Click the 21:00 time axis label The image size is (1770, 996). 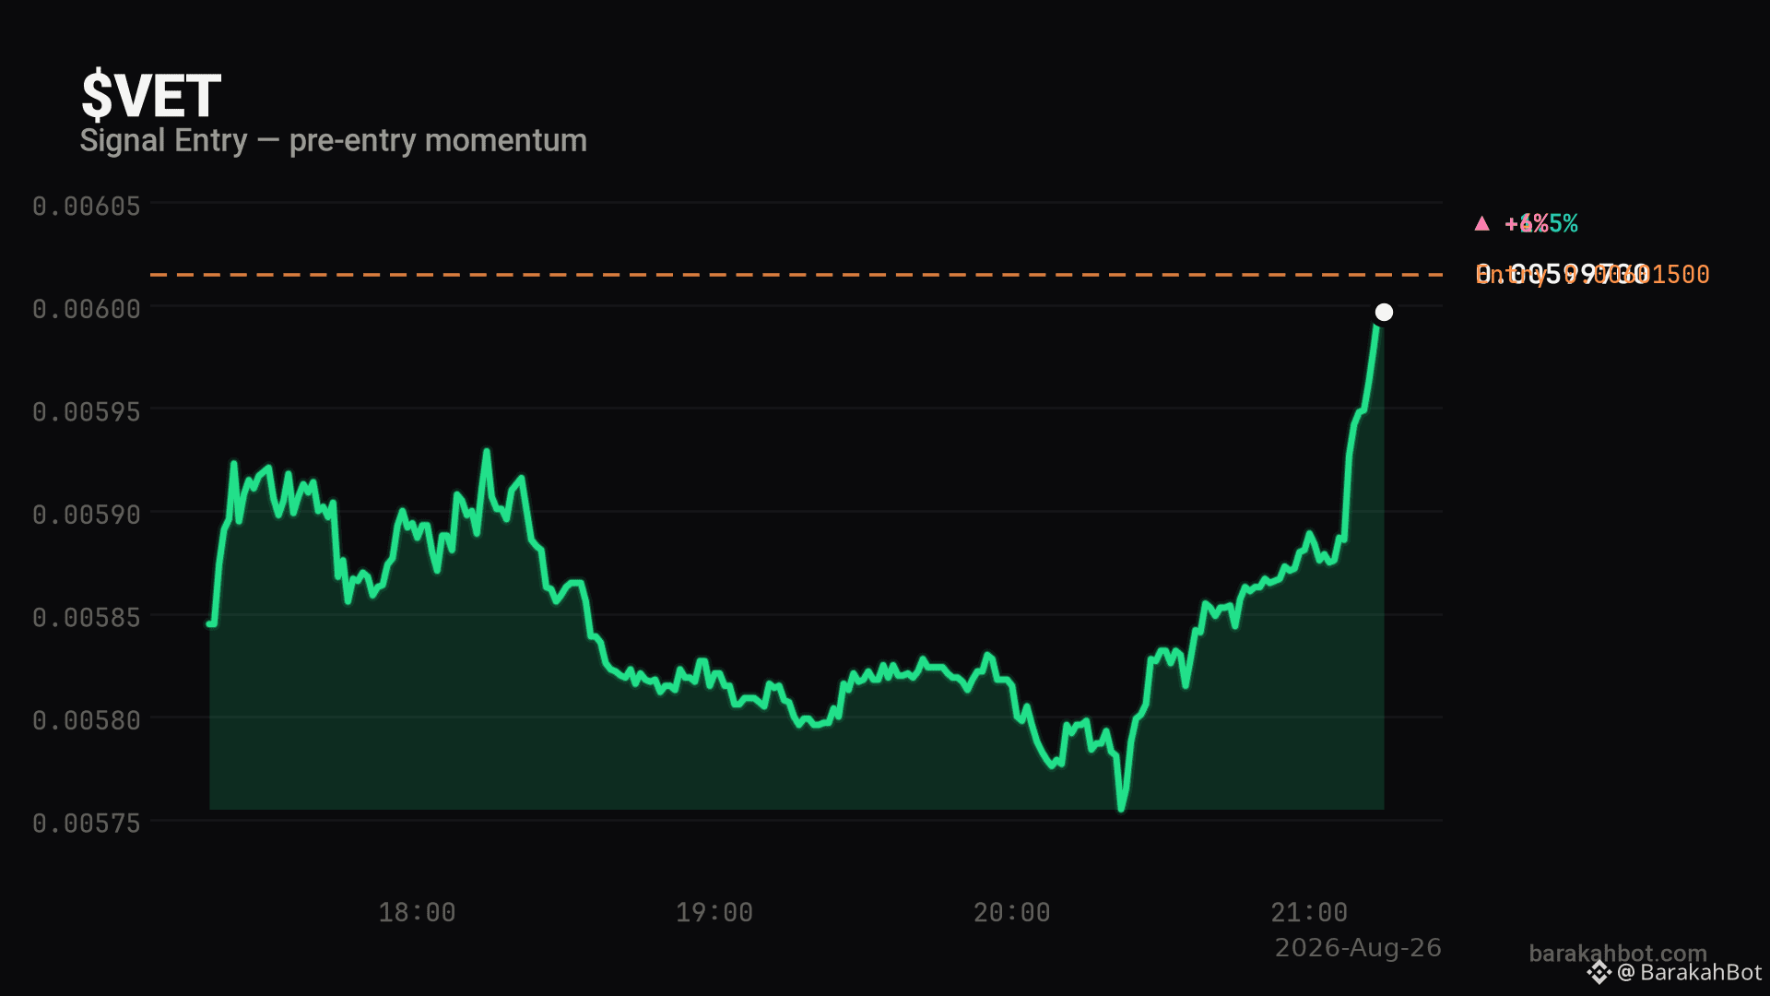point(1309,913)
